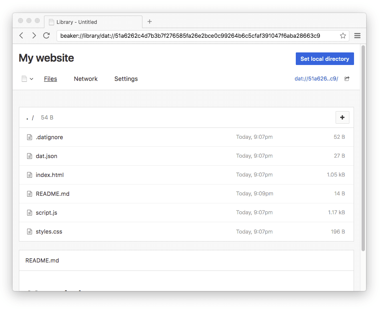Click the timestamp of .datignore row
380x317 pixels.
(x=254, y=137)
